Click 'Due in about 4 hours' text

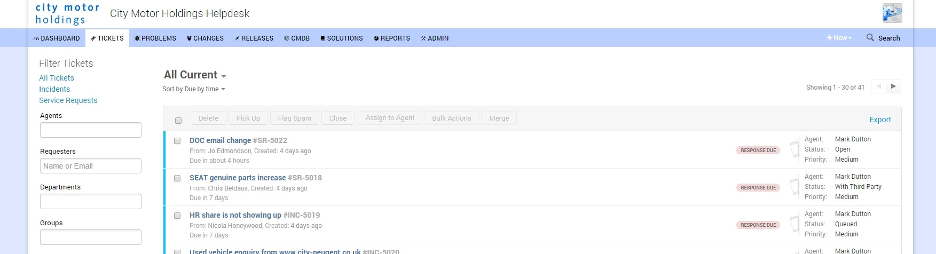pos(219,161)
